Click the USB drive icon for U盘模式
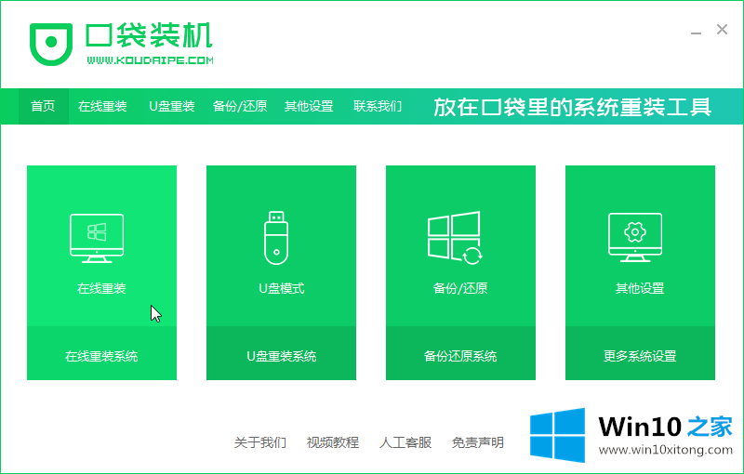 [276, 238]
